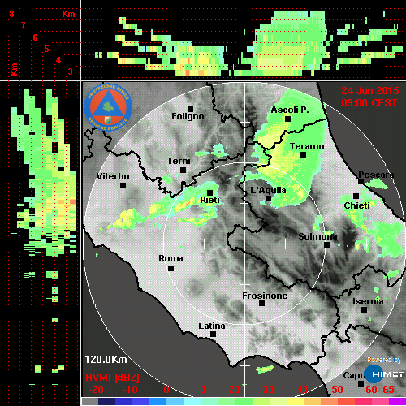The image size is (406, 406).
Task: Click the Sulmona city marker
Action: (x=327, y=245)
